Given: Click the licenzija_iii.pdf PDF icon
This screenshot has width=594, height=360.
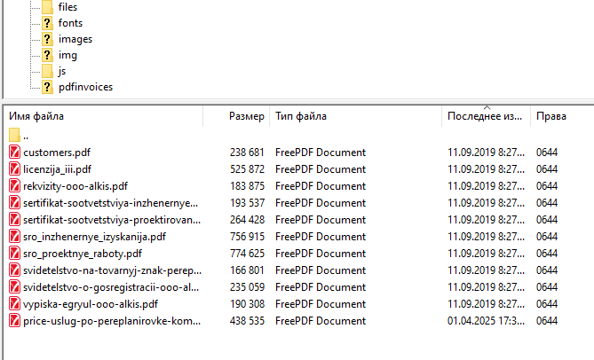Looking at the screenshot, I should 14,169.
